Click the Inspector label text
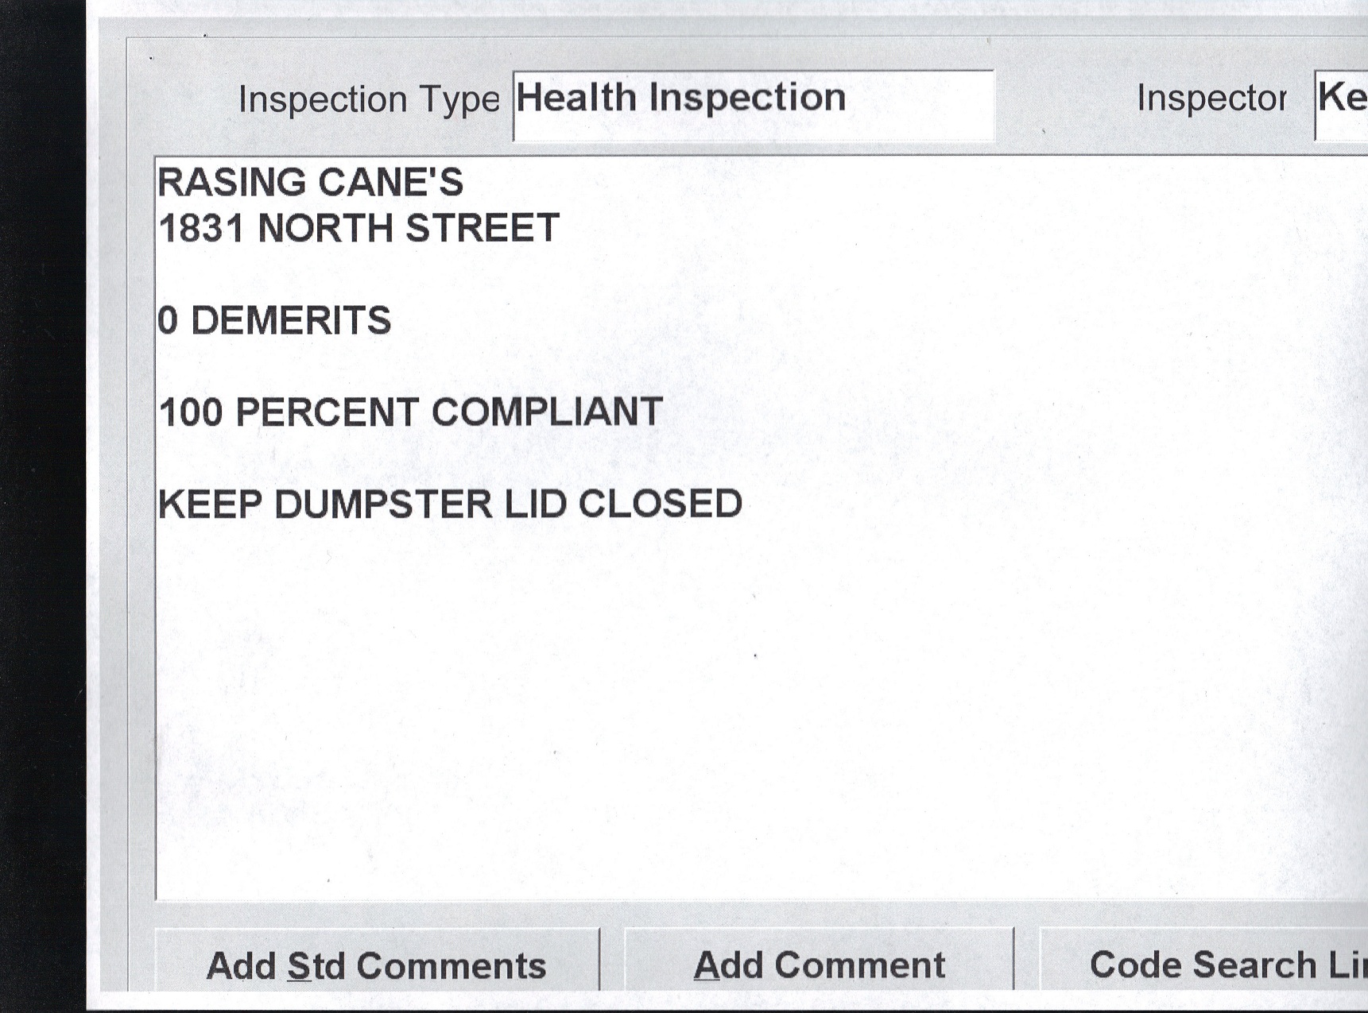 point(1211,99)
